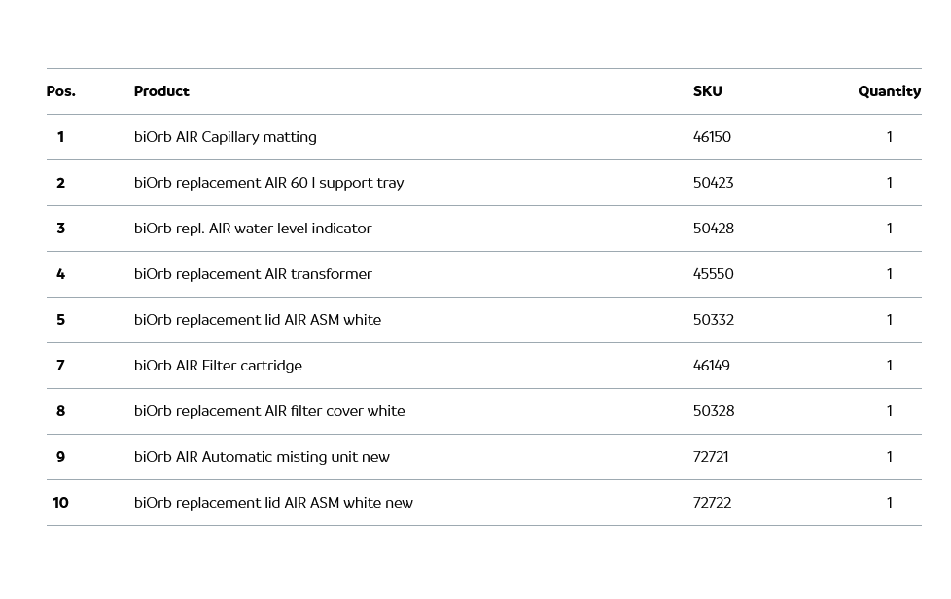This screenshot has height=599, width=951.
Task: Click biOrb replacement AIR filter cover white
Action: (269, 411)
